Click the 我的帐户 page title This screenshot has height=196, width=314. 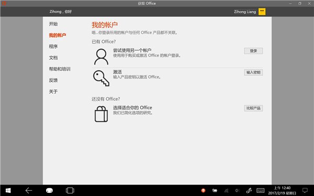(105, 25)
